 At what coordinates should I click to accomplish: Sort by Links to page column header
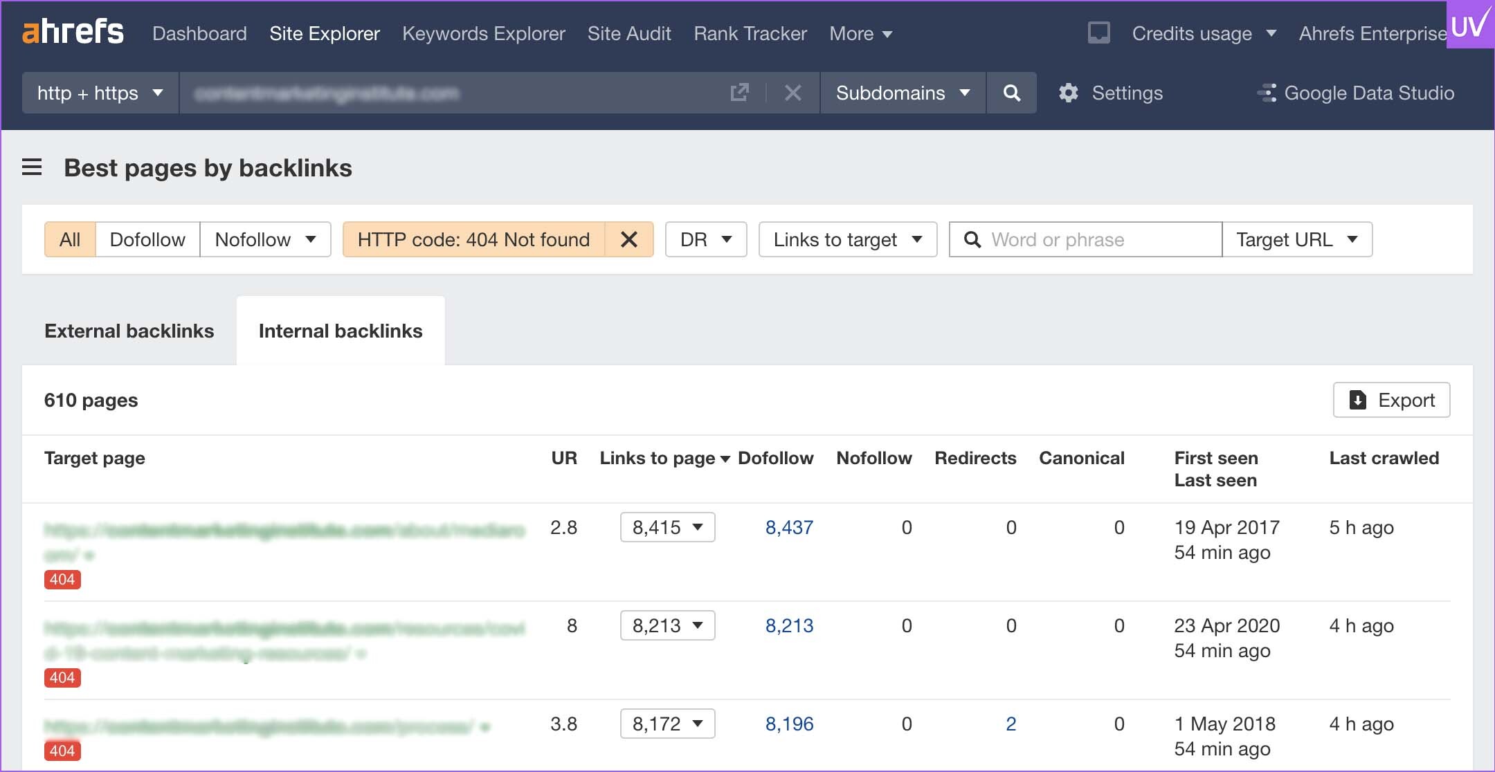664,458
